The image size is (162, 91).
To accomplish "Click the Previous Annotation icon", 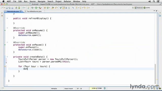I will pyautogui.click(x=80, y=8).
